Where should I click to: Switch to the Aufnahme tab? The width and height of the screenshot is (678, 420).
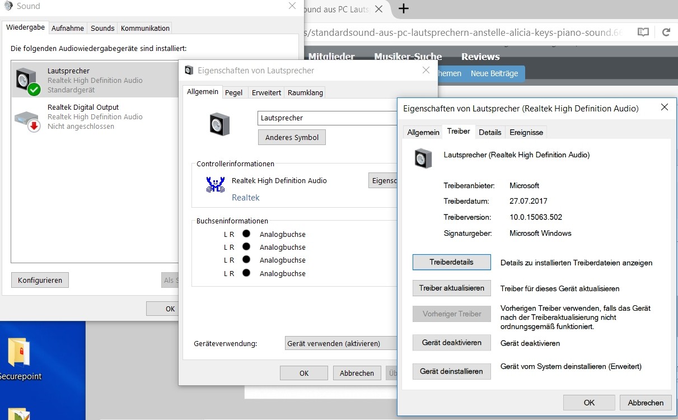(x=68, y=28)
